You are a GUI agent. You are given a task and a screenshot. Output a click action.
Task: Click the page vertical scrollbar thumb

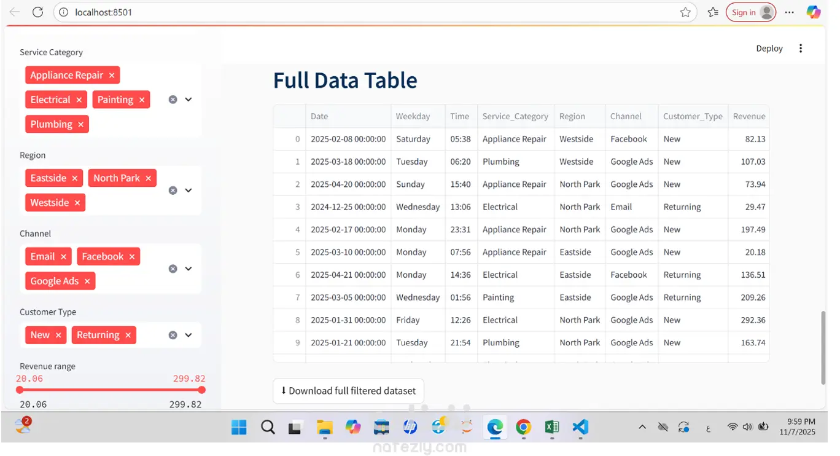(823, 348)
